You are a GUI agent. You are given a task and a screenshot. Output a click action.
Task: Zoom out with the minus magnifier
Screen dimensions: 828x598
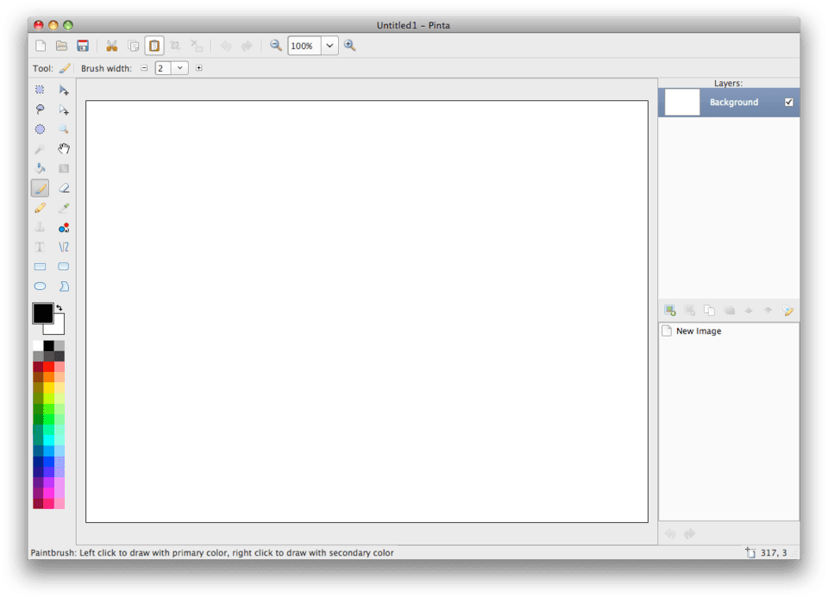[x=276, y=46]
